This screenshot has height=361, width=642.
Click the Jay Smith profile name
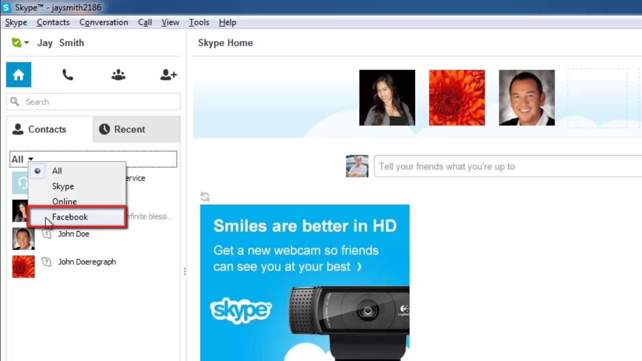coord(61,43)
